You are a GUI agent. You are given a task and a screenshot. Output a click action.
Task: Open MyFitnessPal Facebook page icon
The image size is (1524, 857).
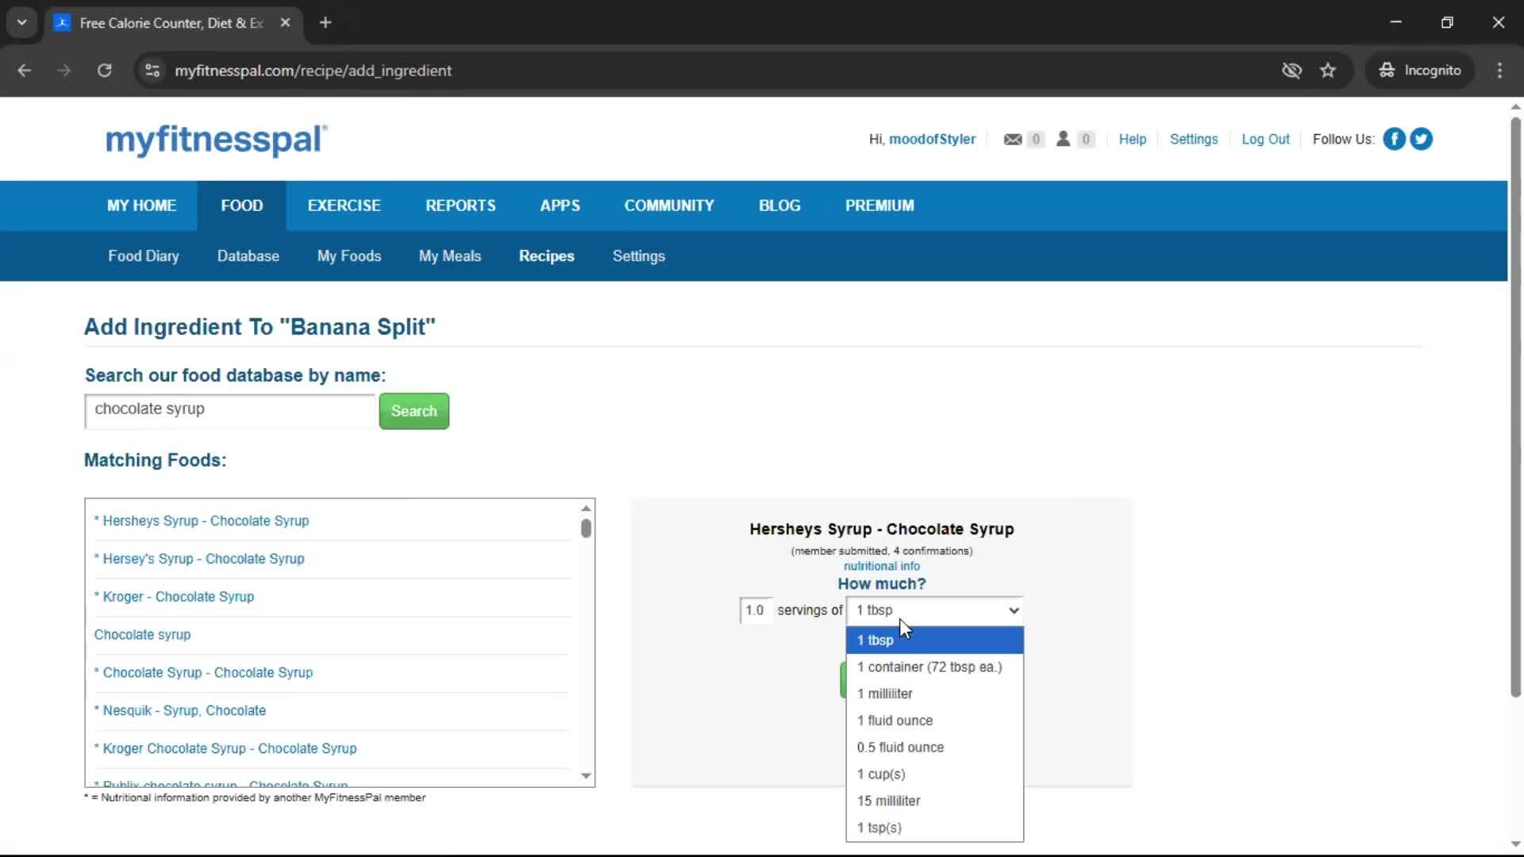click(1394, 139)
